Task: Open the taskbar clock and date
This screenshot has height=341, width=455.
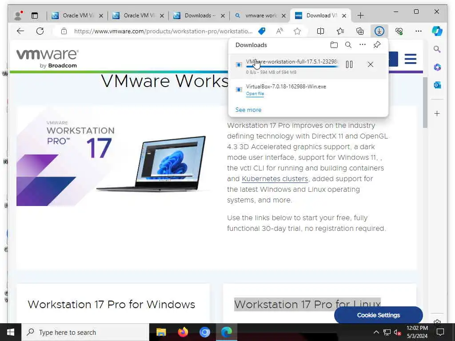Action: [417, 332]
